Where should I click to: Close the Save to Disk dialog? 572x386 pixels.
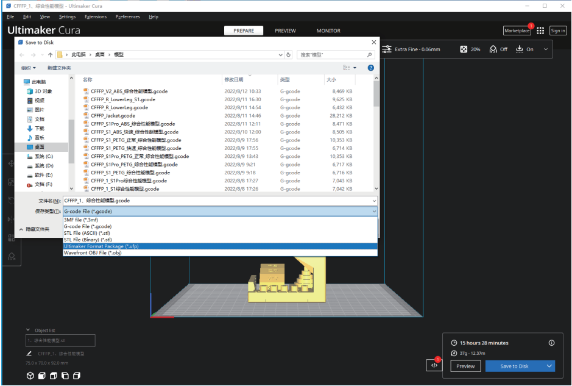pos(373,42)
